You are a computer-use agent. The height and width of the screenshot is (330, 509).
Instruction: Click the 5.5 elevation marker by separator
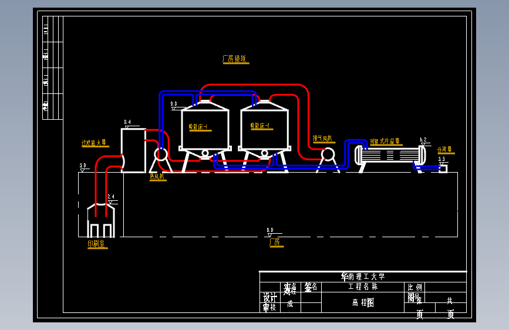pyautogui.click(x=442, y=161)
